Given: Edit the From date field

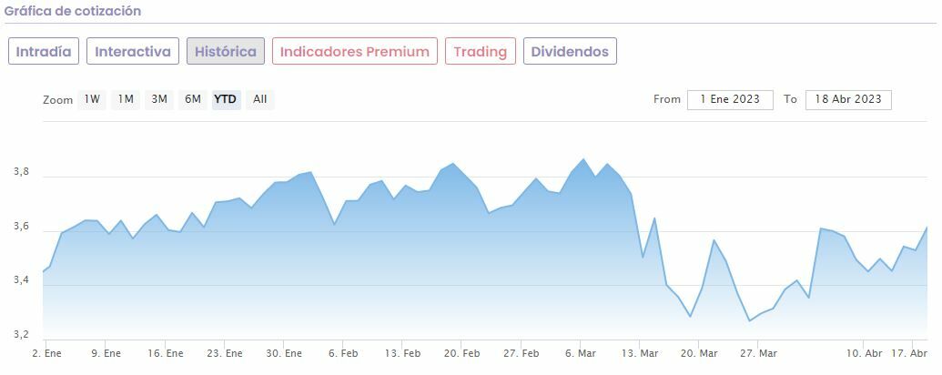Looking at the screenshot, I should pos(730,99).
